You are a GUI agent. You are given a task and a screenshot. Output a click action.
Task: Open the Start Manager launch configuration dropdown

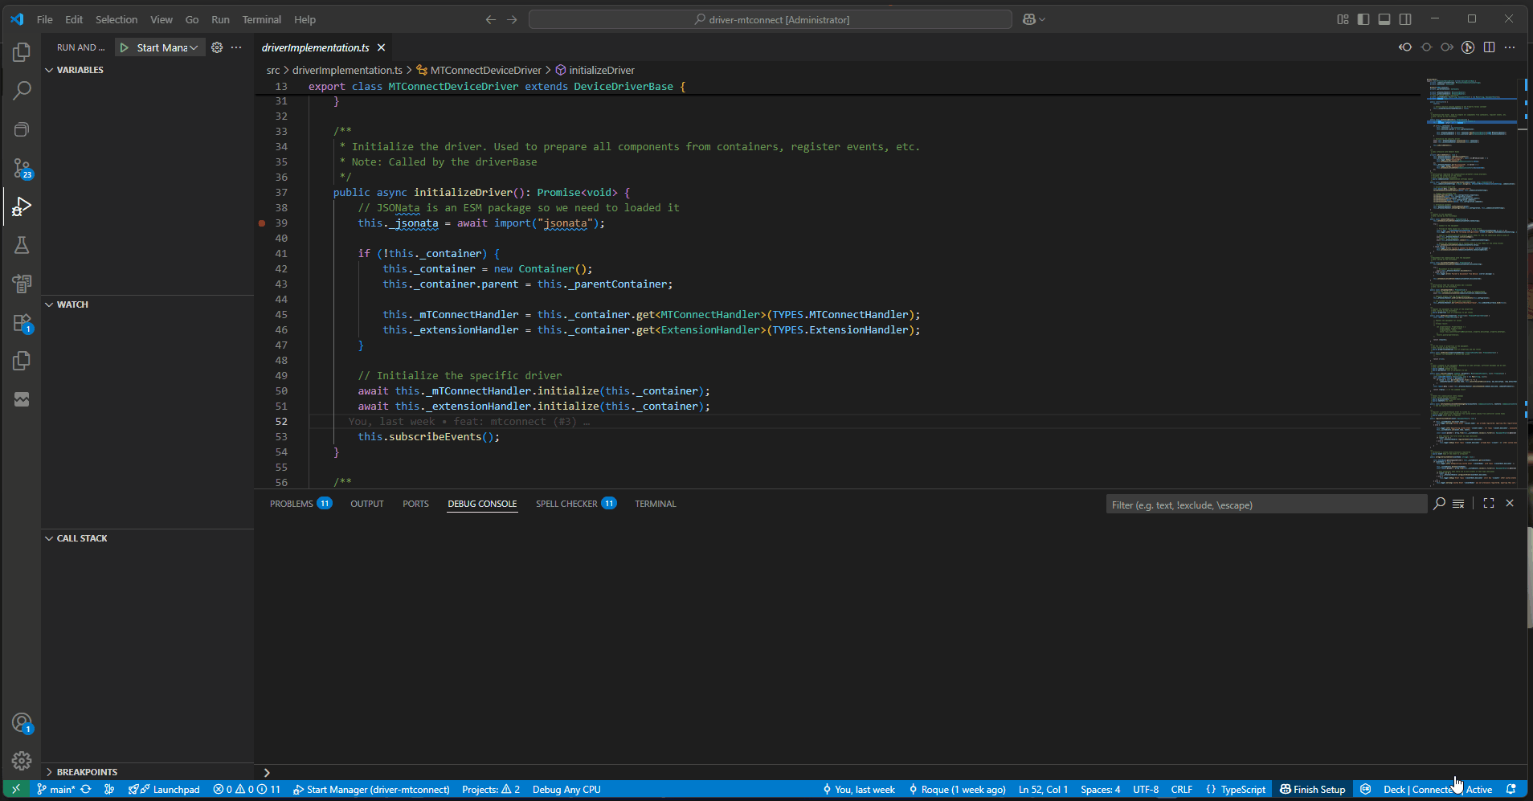click(x=167, y=47)
